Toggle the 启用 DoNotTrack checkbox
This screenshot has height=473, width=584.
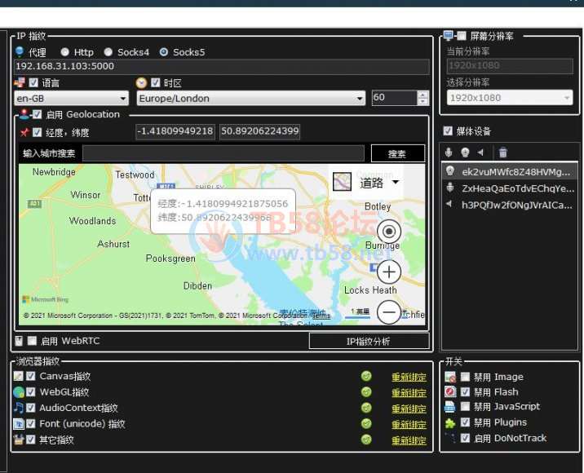pos(465,438)
